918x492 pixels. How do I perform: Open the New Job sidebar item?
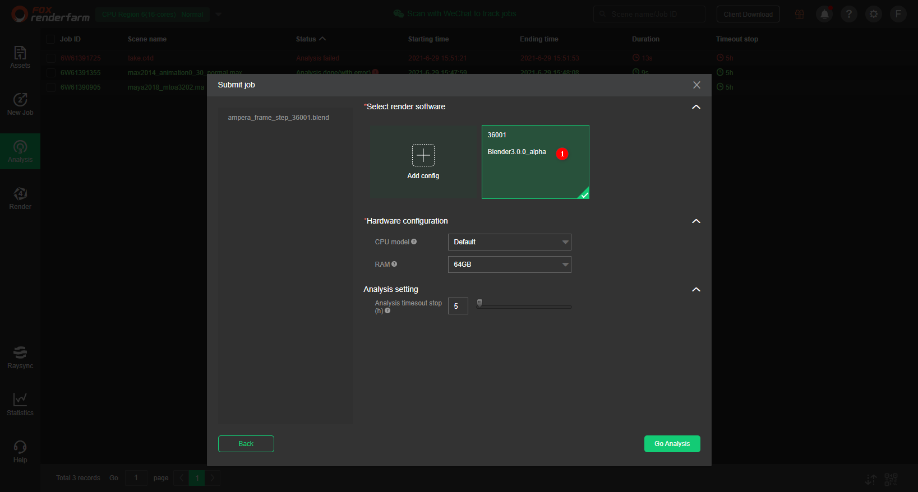click(20, 104)
